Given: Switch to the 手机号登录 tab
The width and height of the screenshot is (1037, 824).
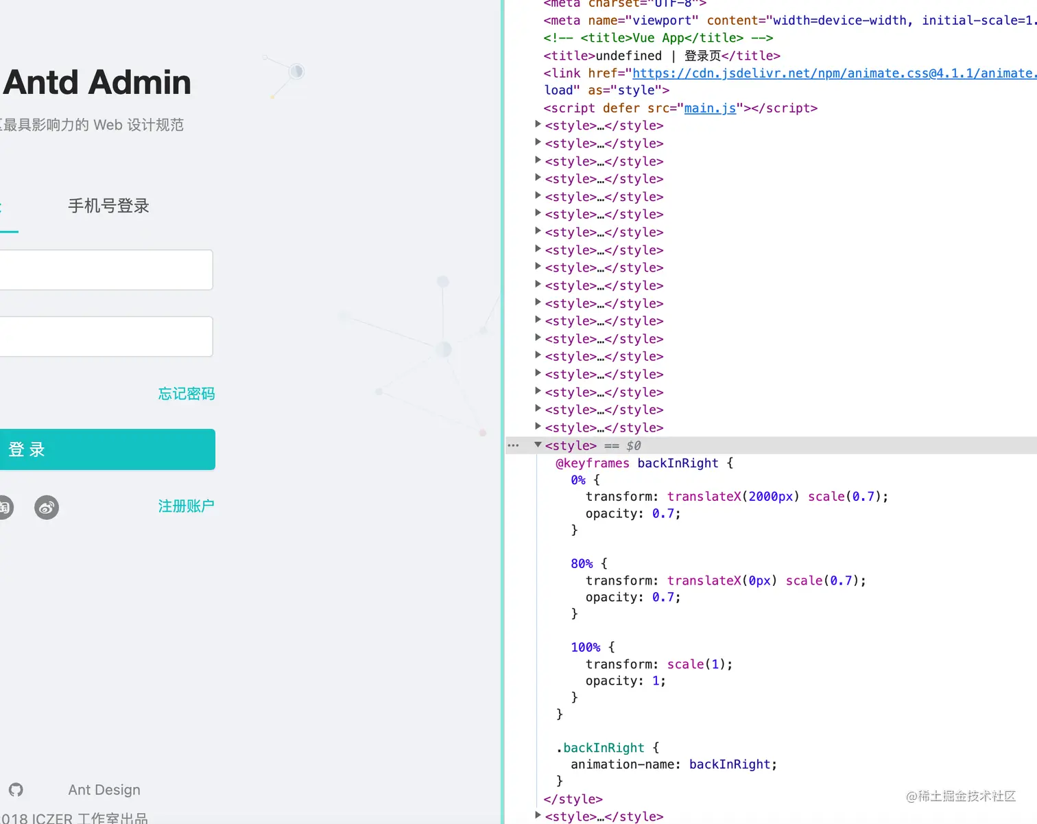Looking at the screenshot, I should 108,206.
